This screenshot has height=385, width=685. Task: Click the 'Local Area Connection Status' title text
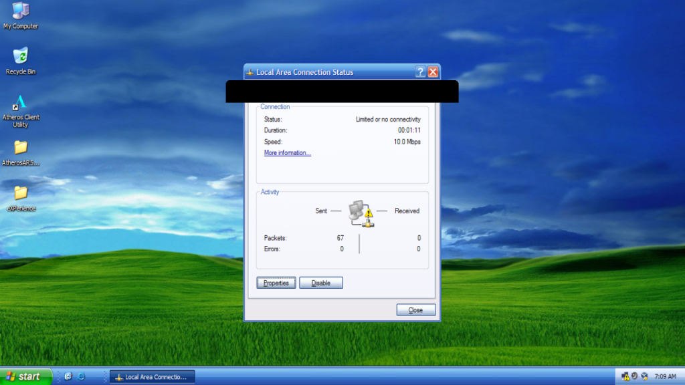point(305,72)
